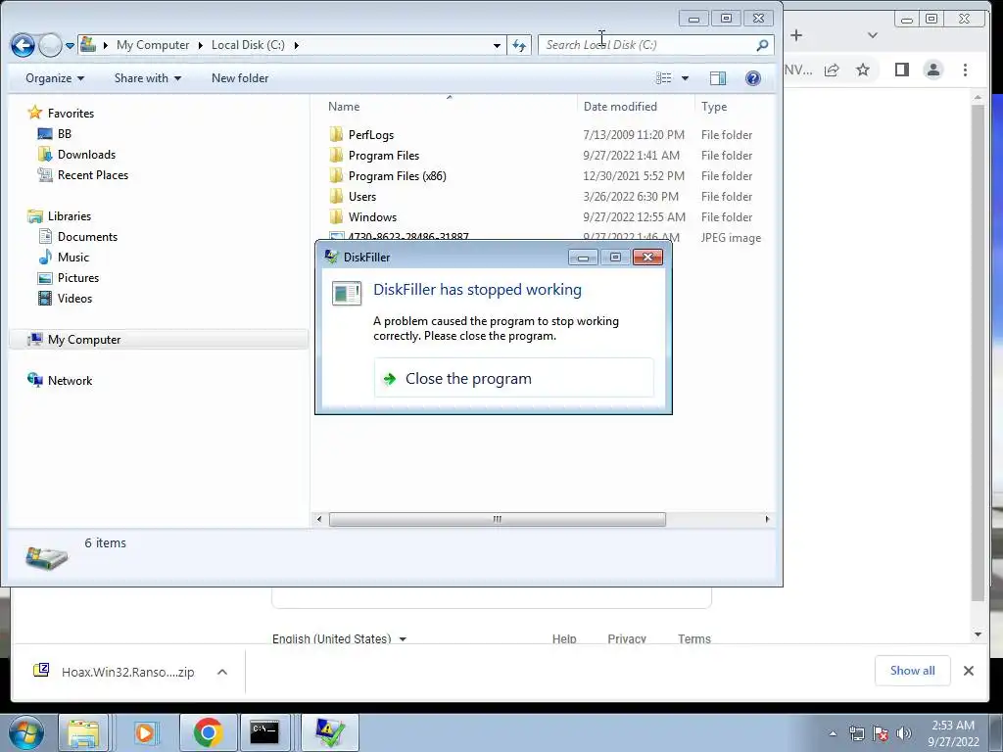Select BB under Favorites
1003x752 pixels.
[64, 133]
